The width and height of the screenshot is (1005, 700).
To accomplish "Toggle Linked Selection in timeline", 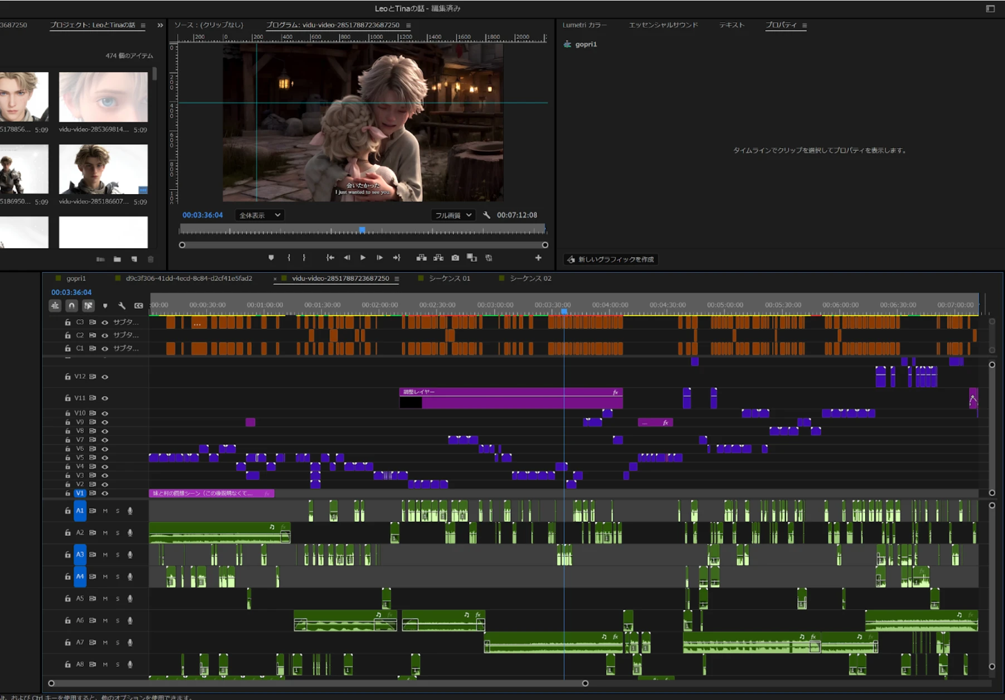I will coord(88,305).
